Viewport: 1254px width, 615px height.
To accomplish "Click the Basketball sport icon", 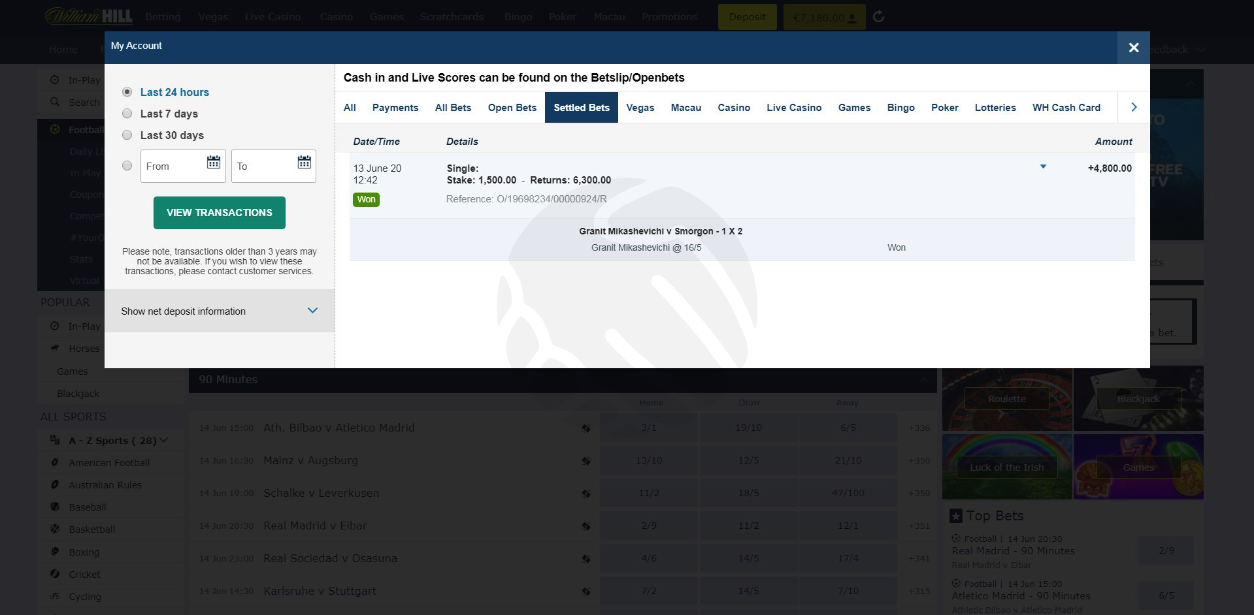I will pyautogui.click(x=55, y=529).
